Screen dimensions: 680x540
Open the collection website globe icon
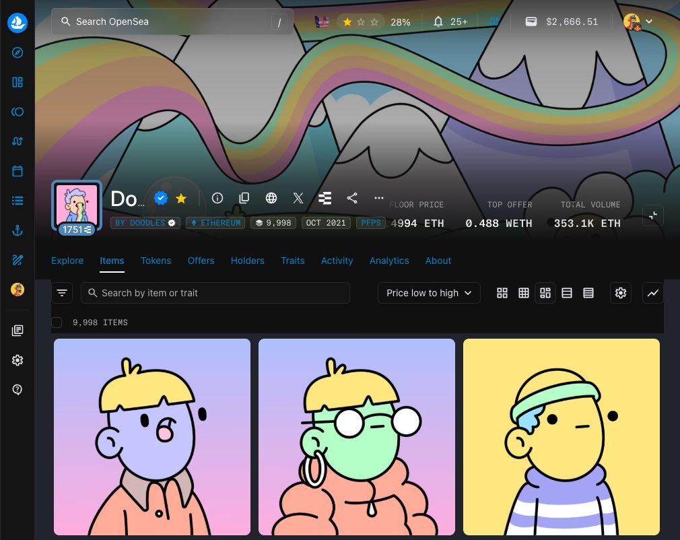click(x=271, y=198)
